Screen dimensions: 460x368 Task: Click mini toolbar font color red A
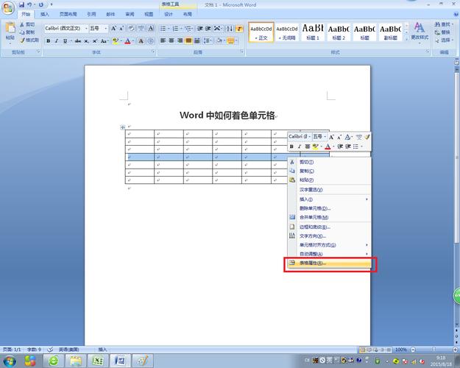tap(328, 146)
